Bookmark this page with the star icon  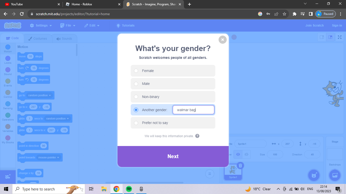[x=284, y=14]
